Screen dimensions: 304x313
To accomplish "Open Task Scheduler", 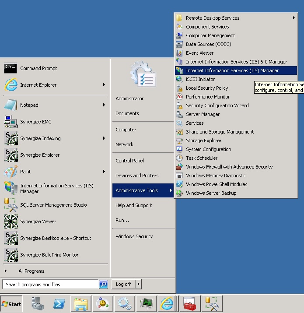I will coord(236,158).
